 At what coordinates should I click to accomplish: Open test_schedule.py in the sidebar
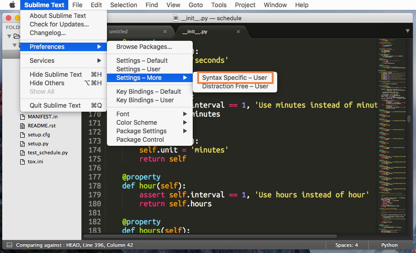coord(48,153)
